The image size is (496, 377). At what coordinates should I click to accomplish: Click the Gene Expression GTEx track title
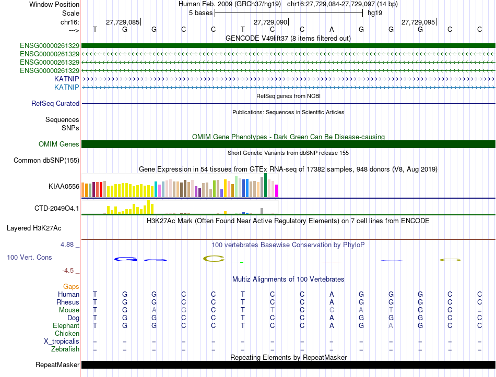click(288, 169)
